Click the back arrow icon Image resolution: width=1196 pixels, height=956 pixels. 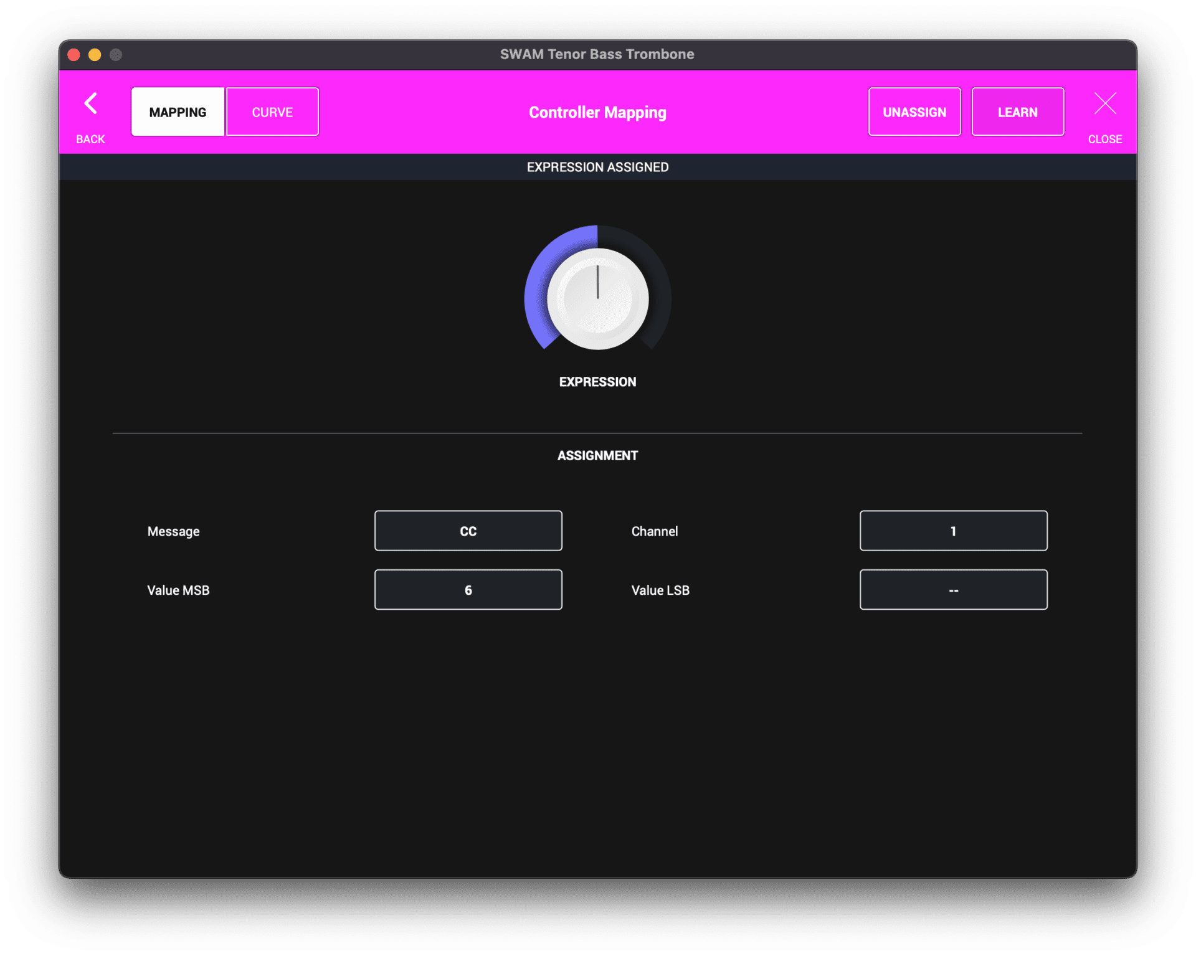[91, 103]
